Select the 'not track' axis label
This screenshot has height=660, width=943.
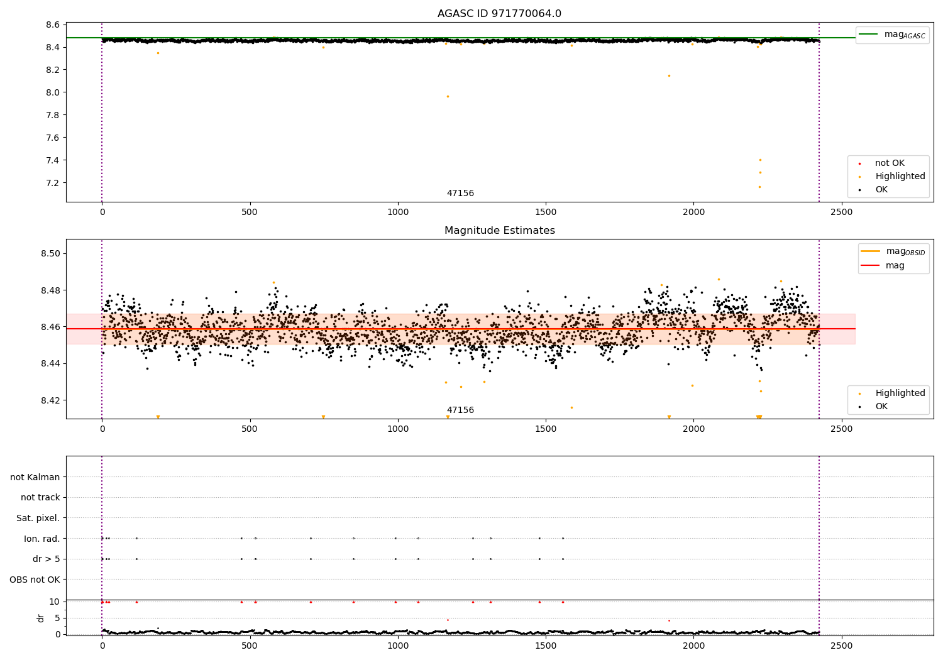coord(40,498)
